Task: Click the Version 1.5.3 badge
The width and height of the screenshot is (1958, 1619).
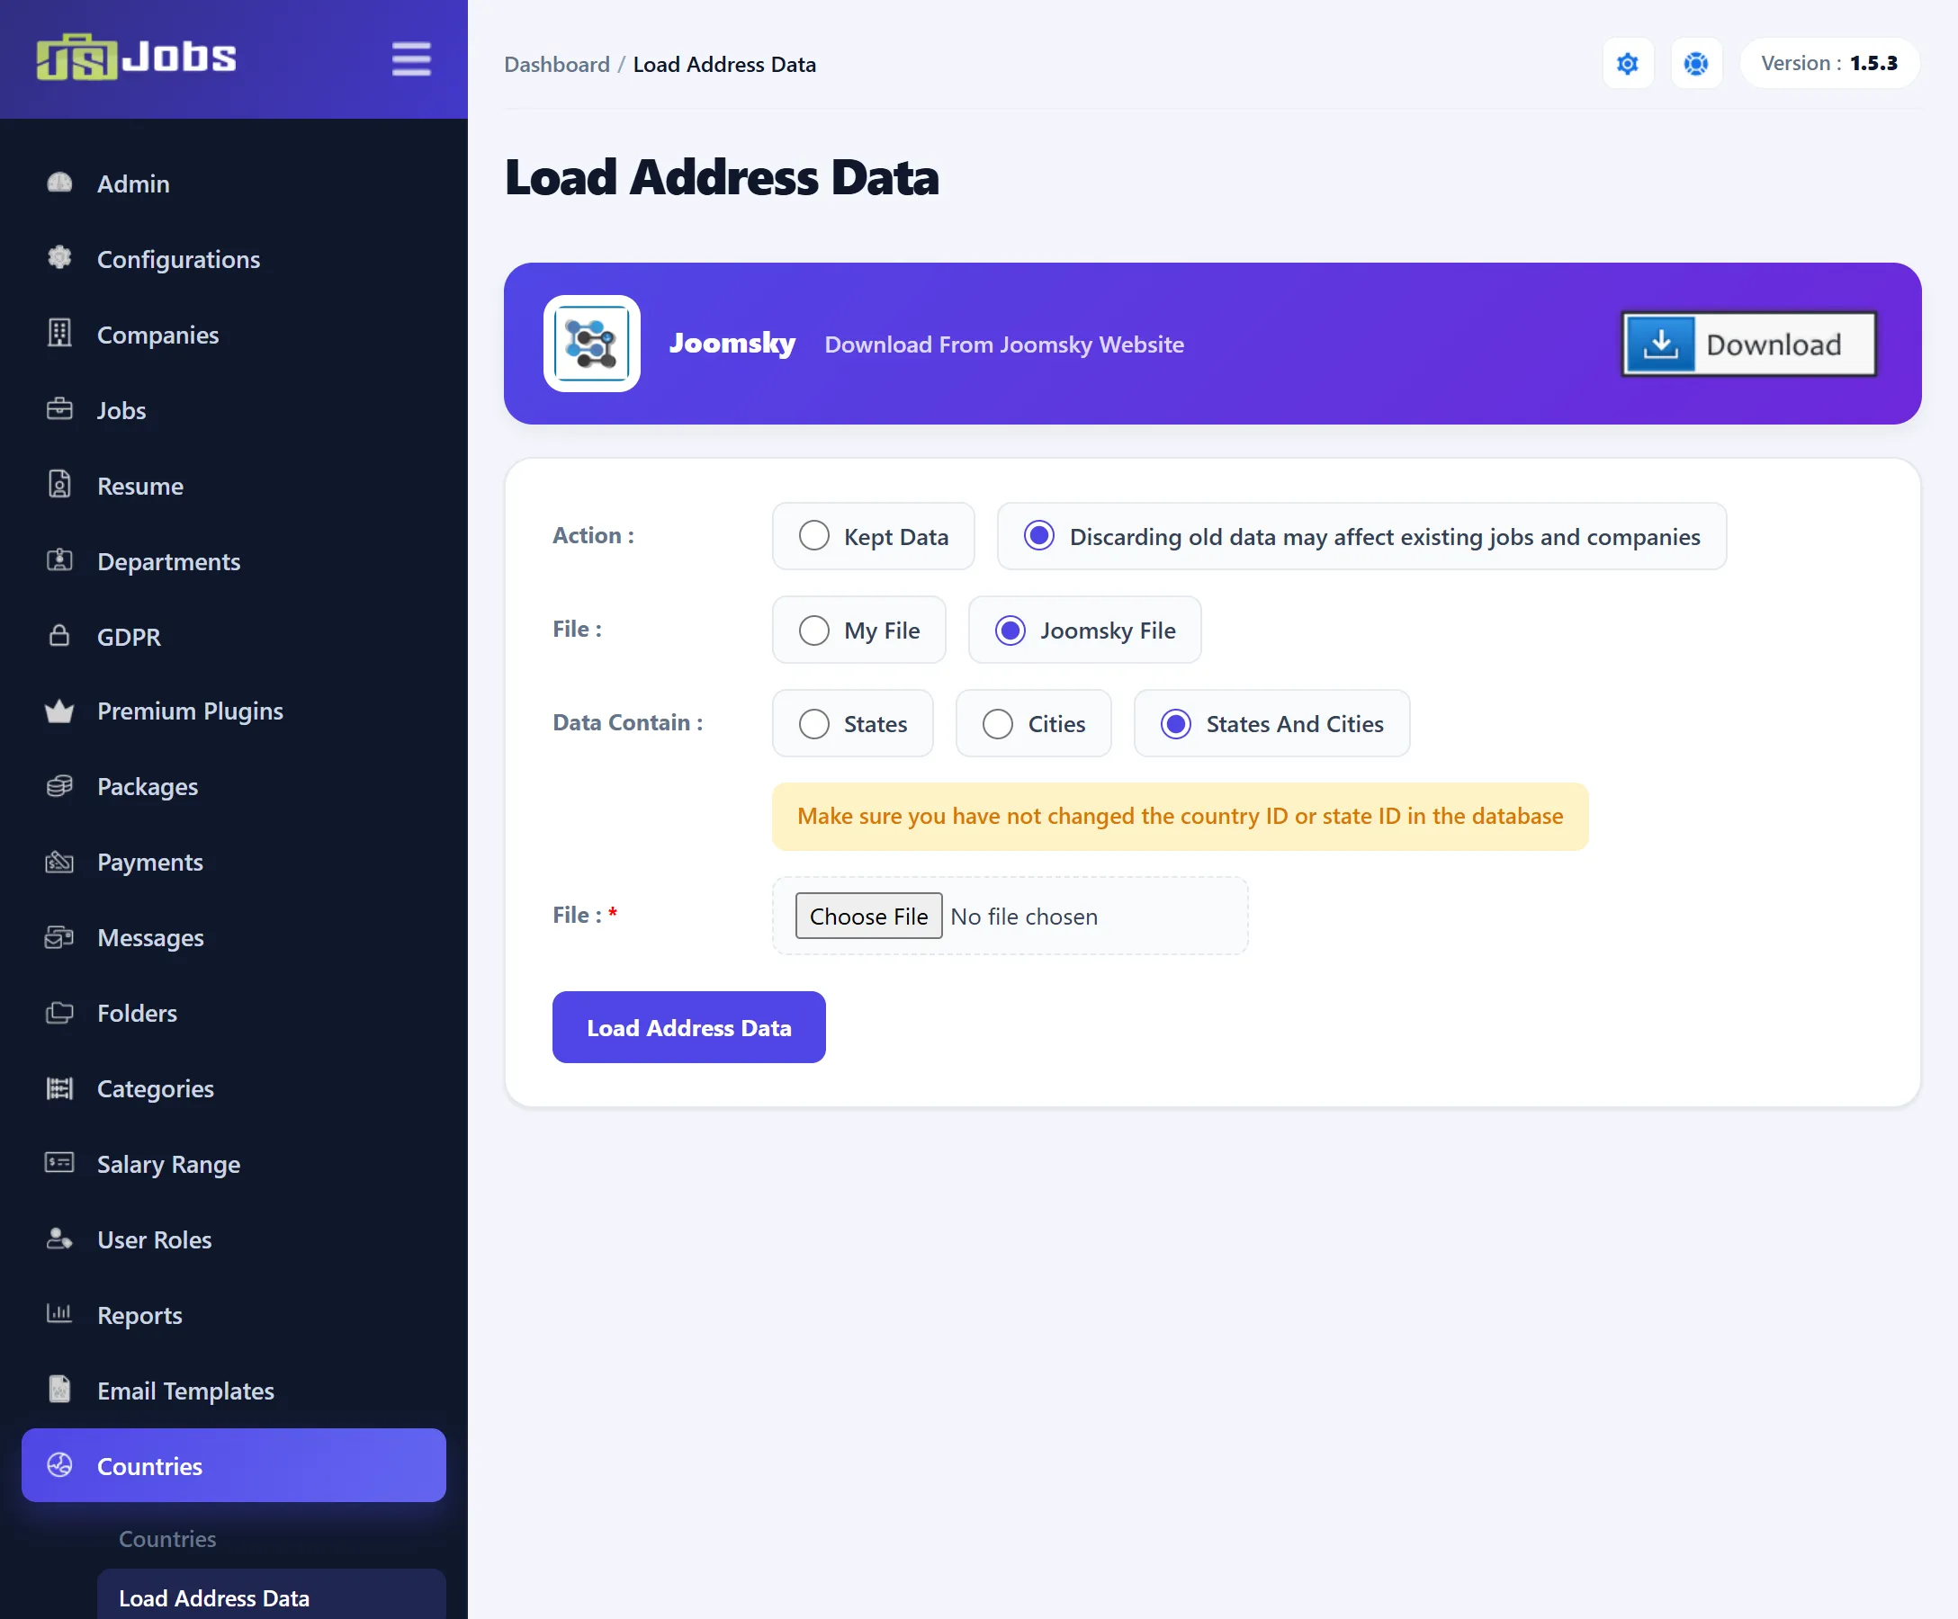Action: pyautogui.click(x=1829, y=63)
